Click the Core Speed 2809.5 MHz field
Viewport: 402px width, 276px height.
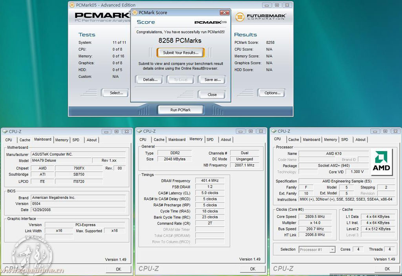tap(315, 216)
